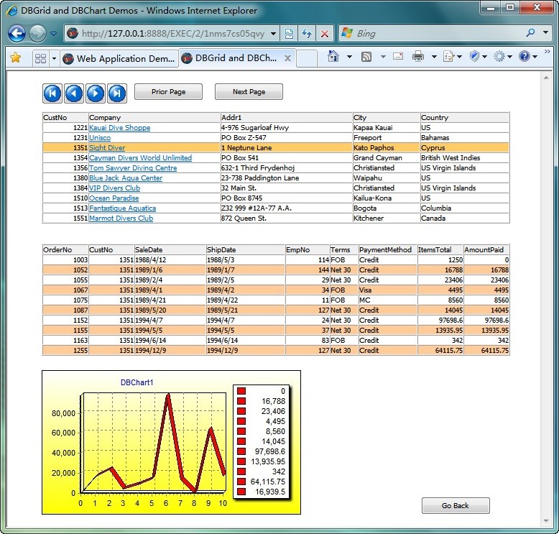Close the DBGrid and DBChart tab

pyautogui.click(x=287, y=58)
